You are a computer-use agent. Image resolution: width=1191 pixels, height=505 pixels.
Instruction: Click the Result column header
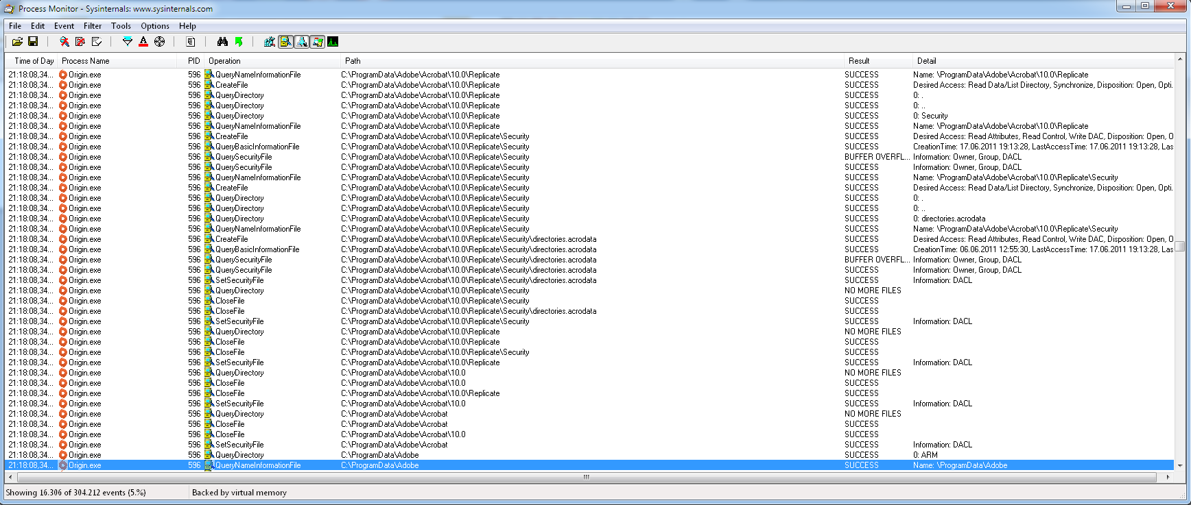tap(878, 61)
